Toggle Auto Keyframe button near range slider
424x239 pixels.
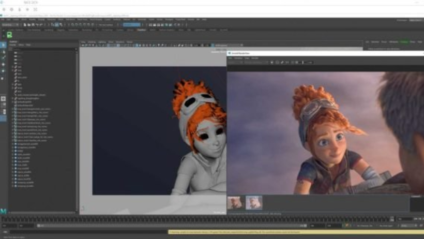pos(347,226)
